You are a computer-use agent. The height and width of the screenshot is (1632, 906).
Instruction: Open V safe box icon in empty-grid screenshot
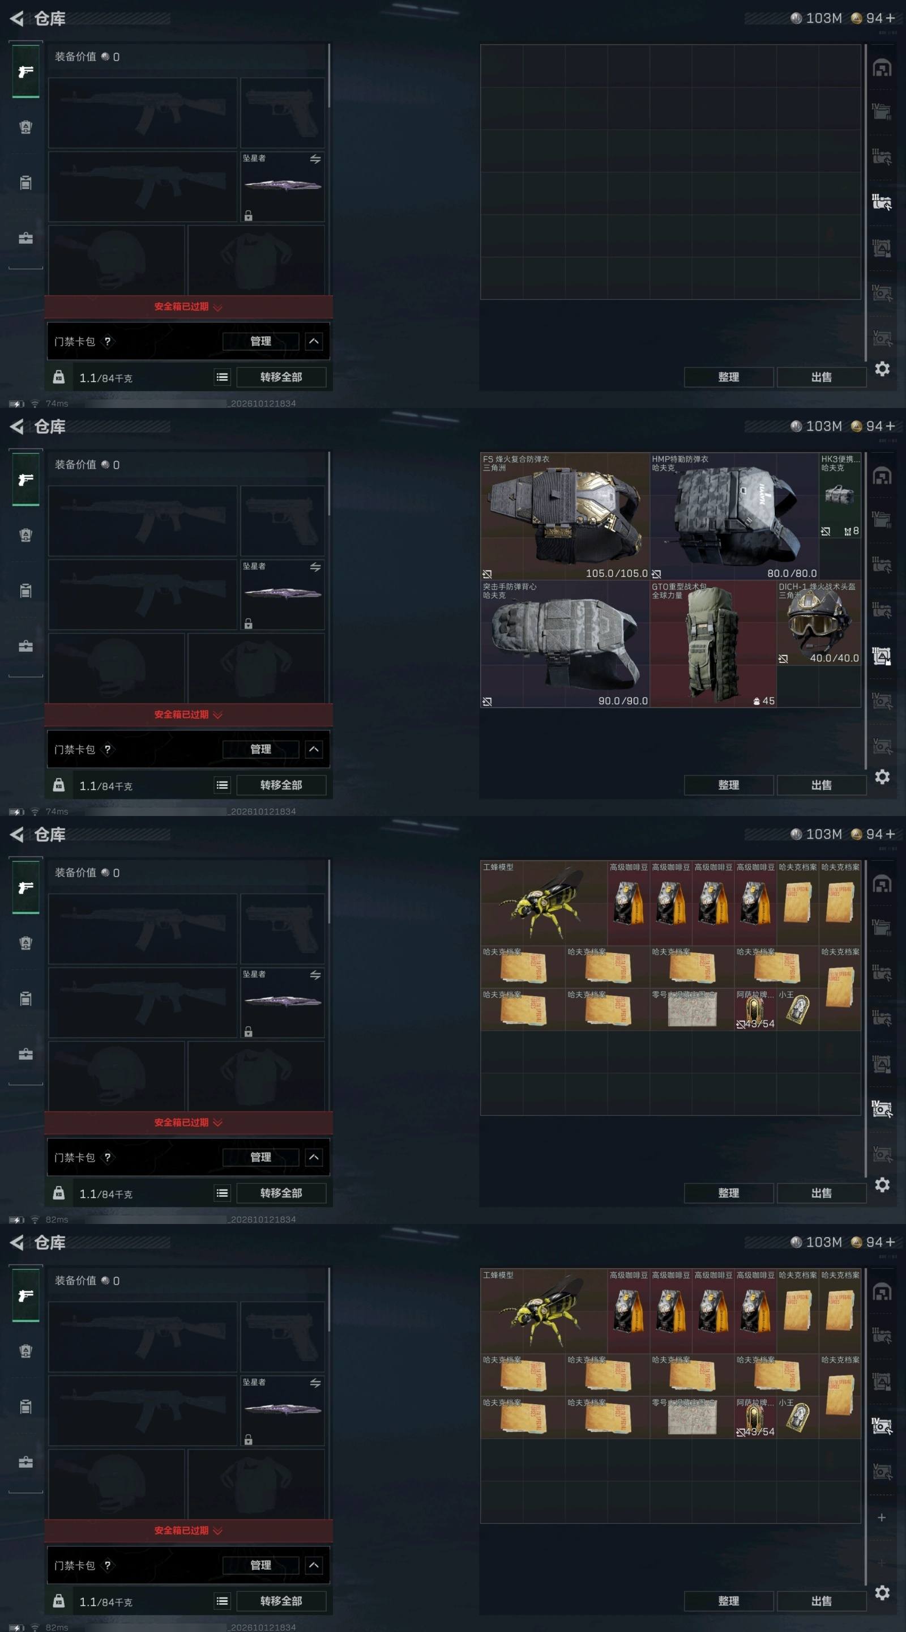click(882, 338)
